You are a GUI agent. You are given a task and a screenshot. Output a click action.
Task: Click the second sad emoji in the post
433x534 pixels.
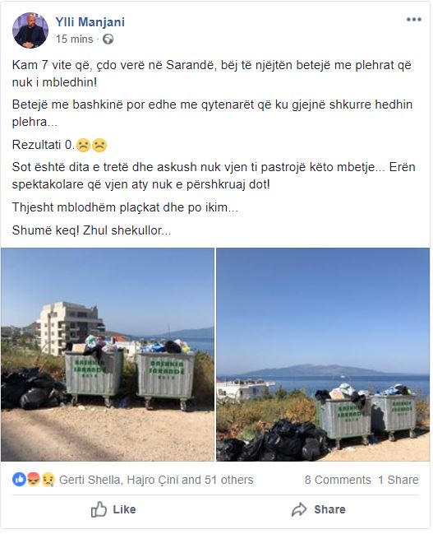(x=99, y=145)
